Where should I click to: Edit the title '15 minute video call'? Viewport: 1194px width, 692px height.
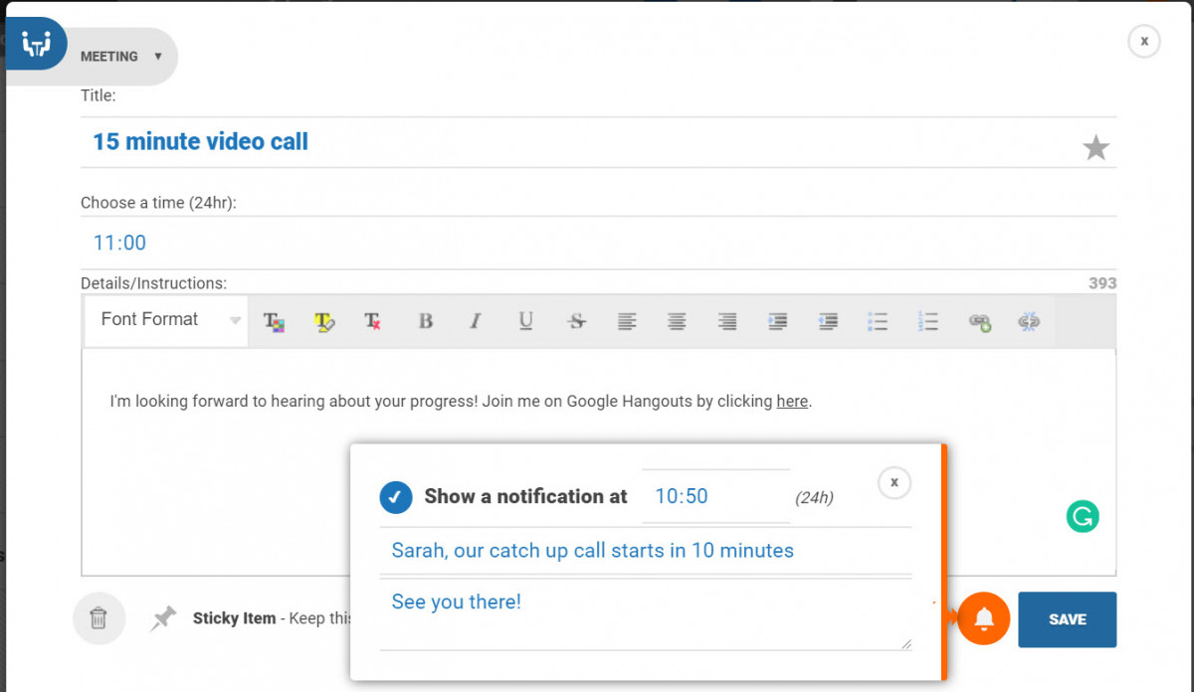click(598, 142)
